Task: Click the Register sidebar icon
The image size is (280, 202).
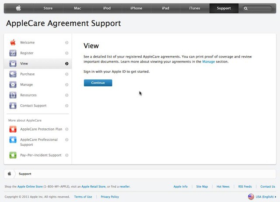Action: 13,53
